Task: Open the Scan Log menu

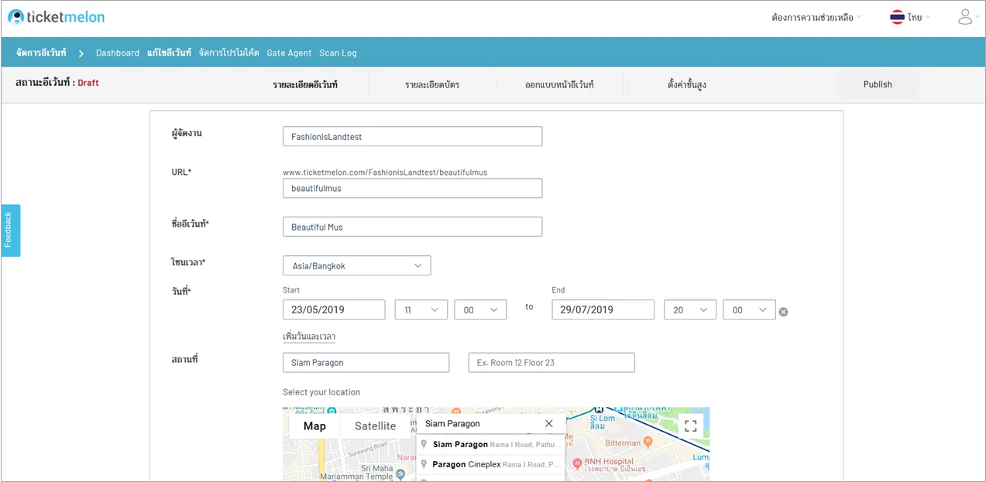Action: tap(338, 53)
